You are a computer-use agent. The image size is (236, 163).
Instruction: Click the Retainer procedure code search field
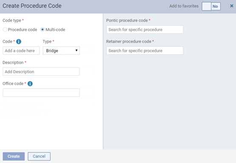(x=145, y=51)
